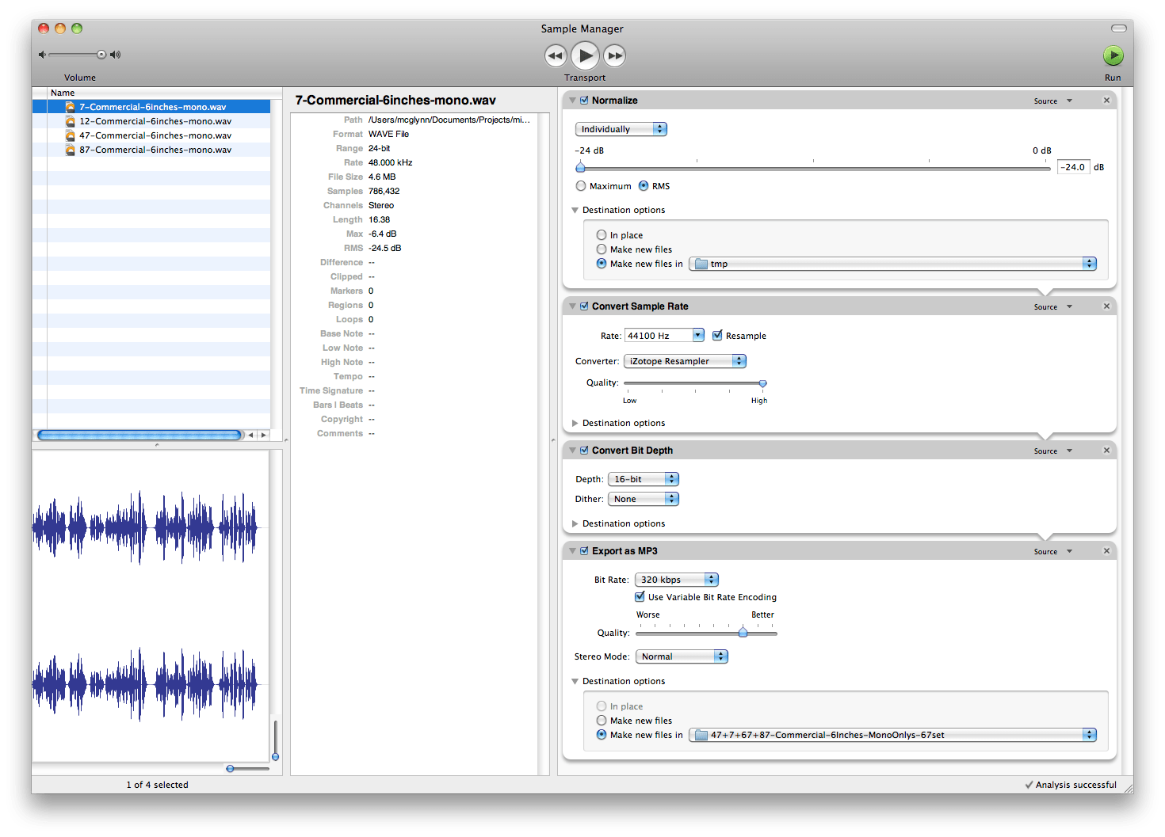Click the Quality slider in Convert Sample Rate

coord(762,382)
